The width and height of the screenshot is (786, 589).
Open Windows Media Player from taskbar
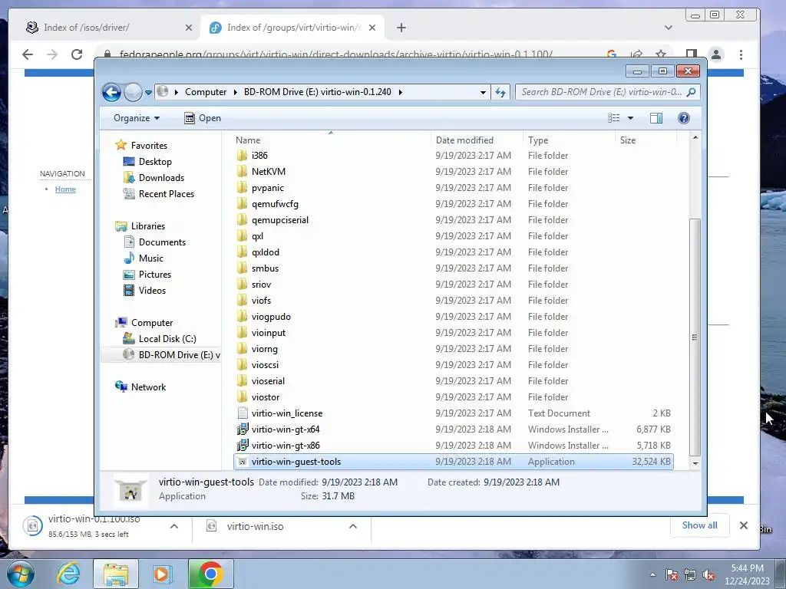pos(162,574)
